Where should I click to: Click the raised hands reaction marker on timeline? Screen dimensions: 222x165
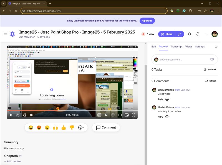click(x=110, y=109)
